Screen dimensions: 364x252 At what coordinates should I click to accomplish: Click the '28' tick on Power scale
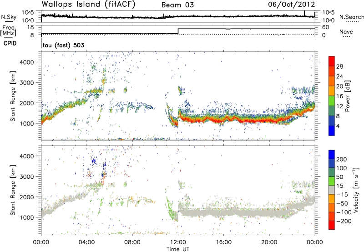pyautogui.click(x=339, y=66)
